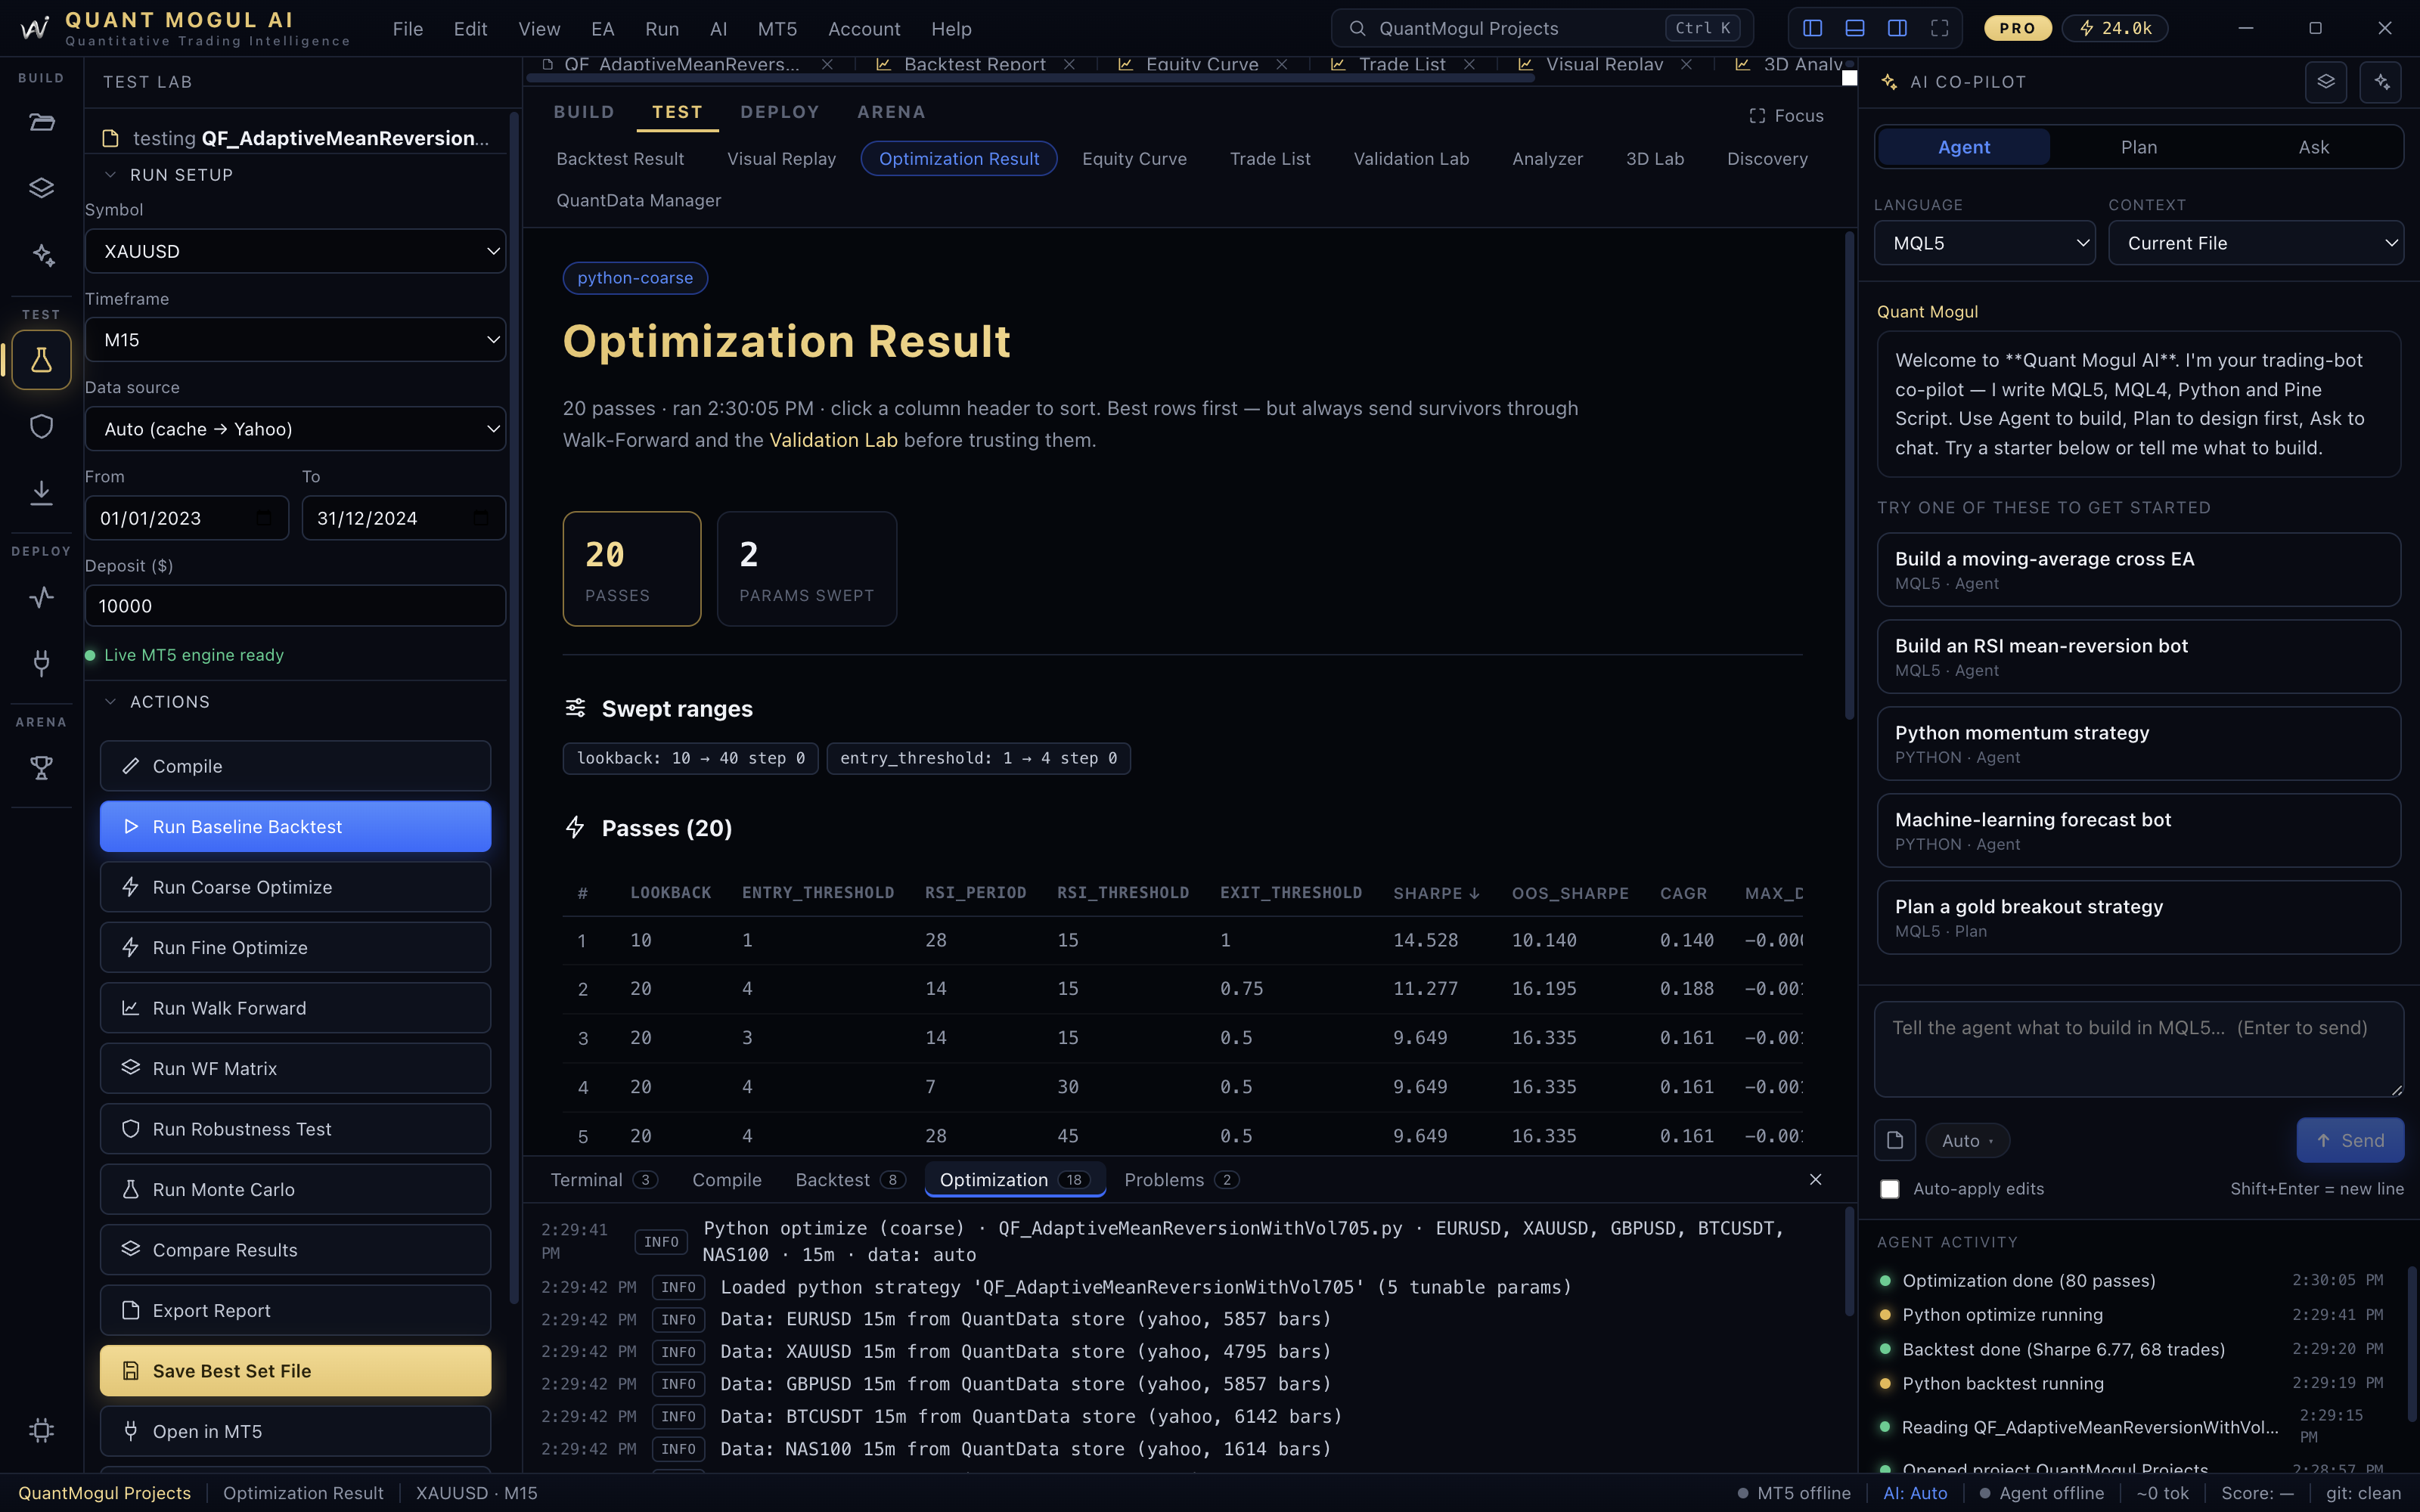Click the Send button
Viewport: 2420px width, 1512px height.
[2350, 1140]
